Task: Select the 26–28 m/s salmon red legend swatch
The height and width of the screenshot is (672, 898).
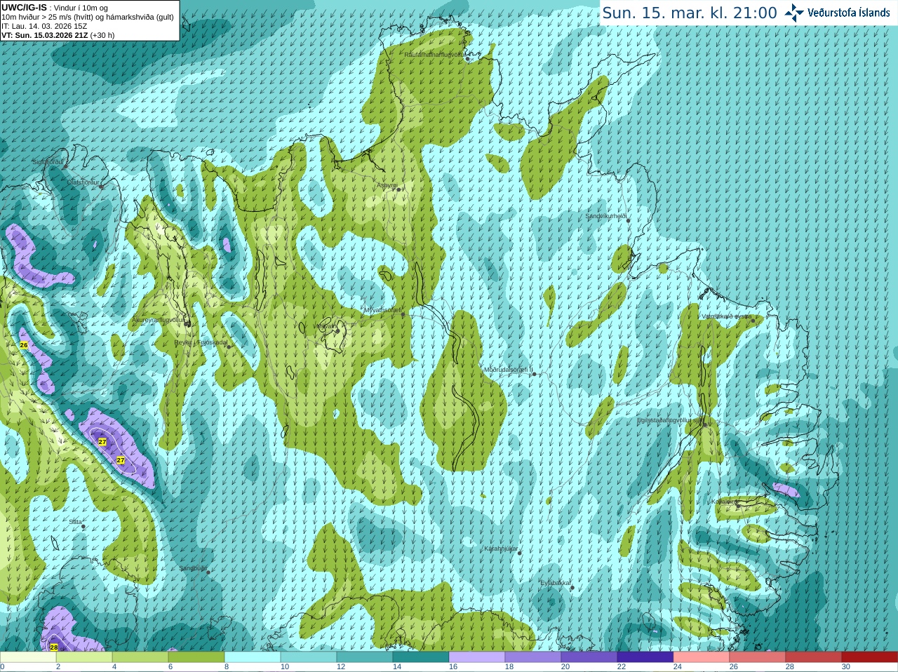Action: 758,657
